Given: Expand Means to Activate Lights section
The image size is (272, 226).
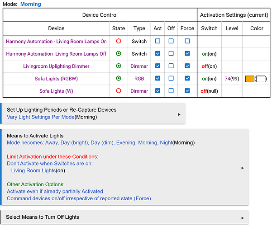Looking at the screenshot, I should 243,168.
